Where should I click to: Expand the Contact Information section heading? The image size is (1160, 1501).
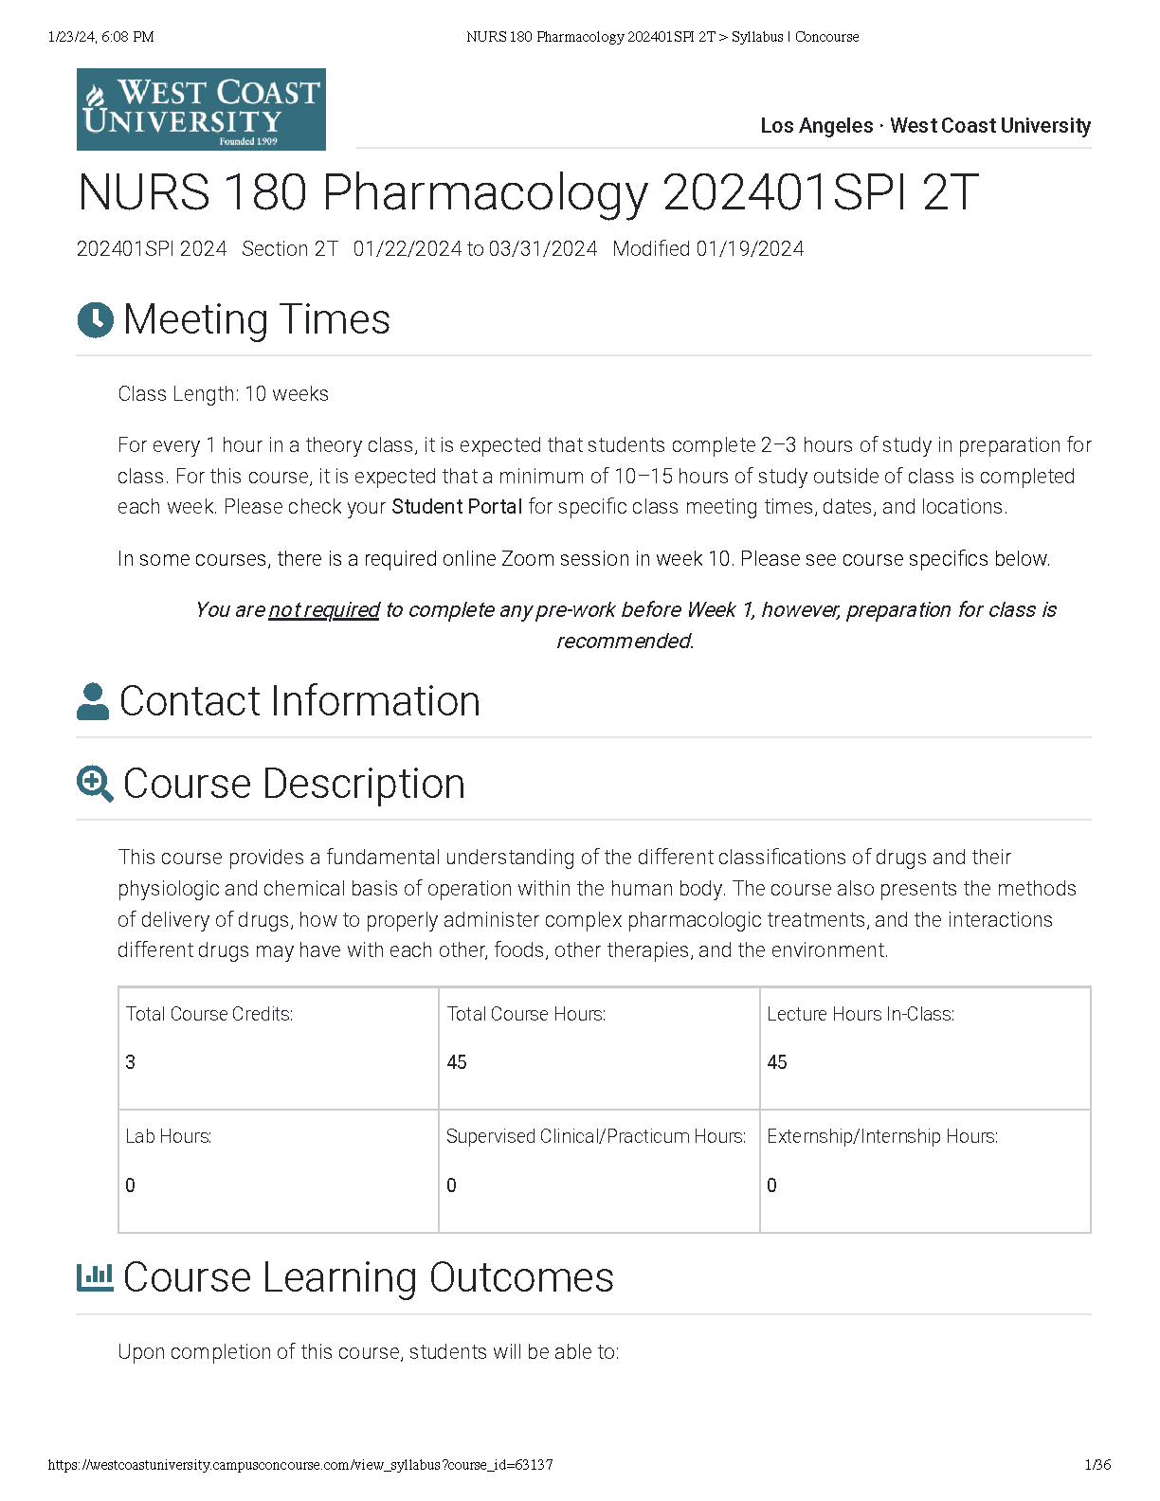click(299, 702)
